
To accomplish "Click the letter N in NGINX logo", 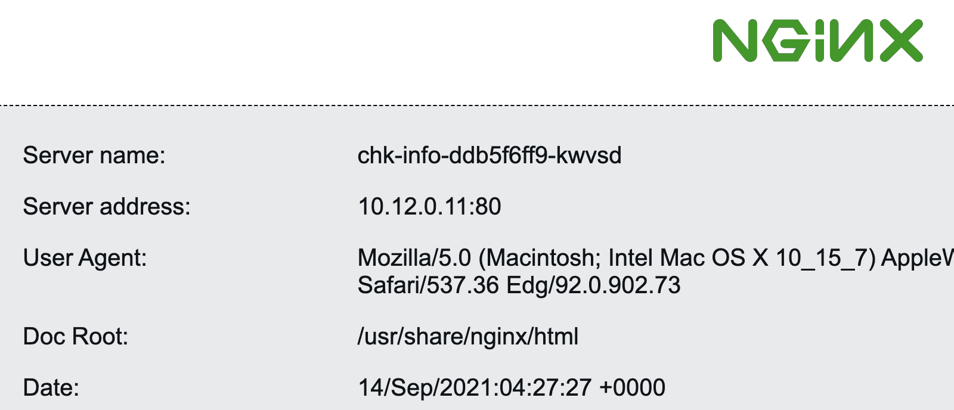I will [x=734, y=41].
